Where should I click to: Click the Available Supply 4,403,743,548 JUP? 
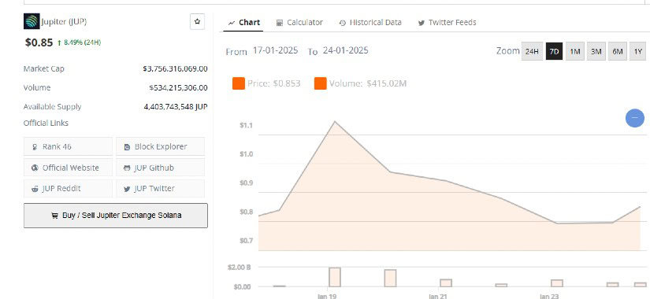(176, 107)
